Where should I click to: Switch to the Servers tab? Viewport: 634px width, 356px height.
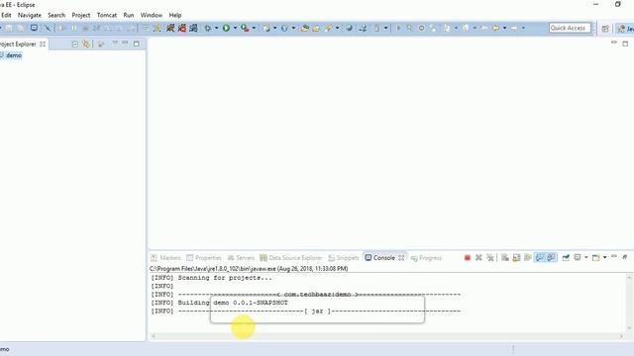[241, 257]
